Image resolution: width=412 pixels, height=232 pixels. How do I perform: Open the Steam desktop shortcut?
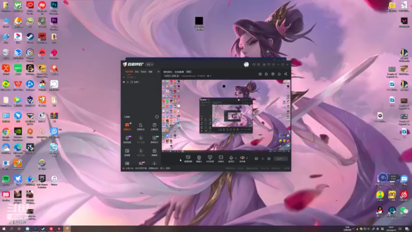point(30,38)
